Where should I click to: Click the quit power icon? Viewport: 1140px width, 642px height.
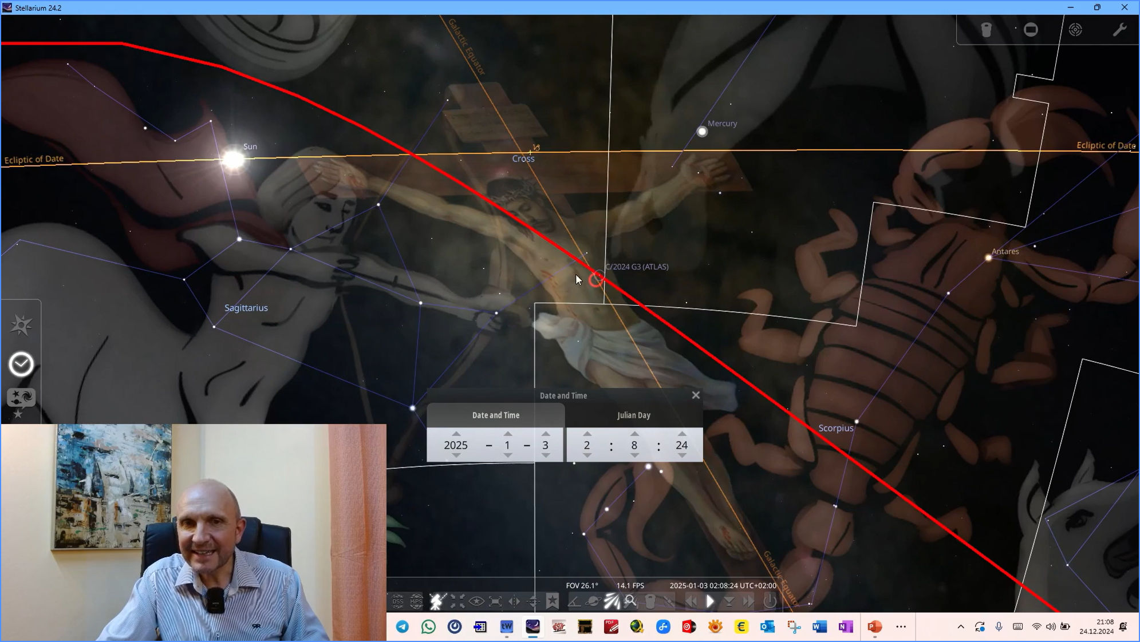click(x=770, y=601)
